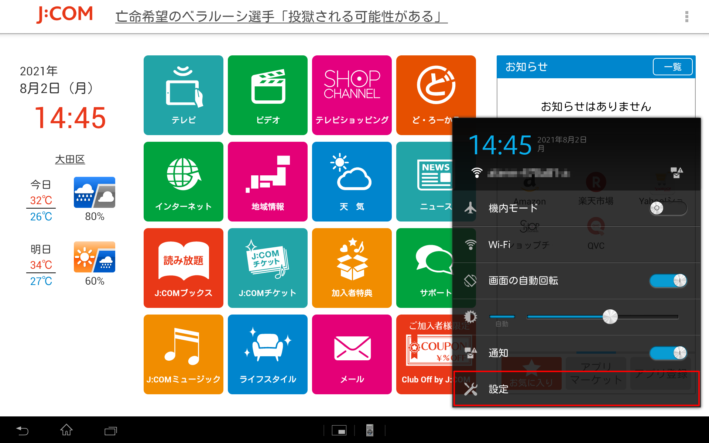709x443 pixels.
Task: Open the J:COMブックス tile
Action: coord(184,268)
